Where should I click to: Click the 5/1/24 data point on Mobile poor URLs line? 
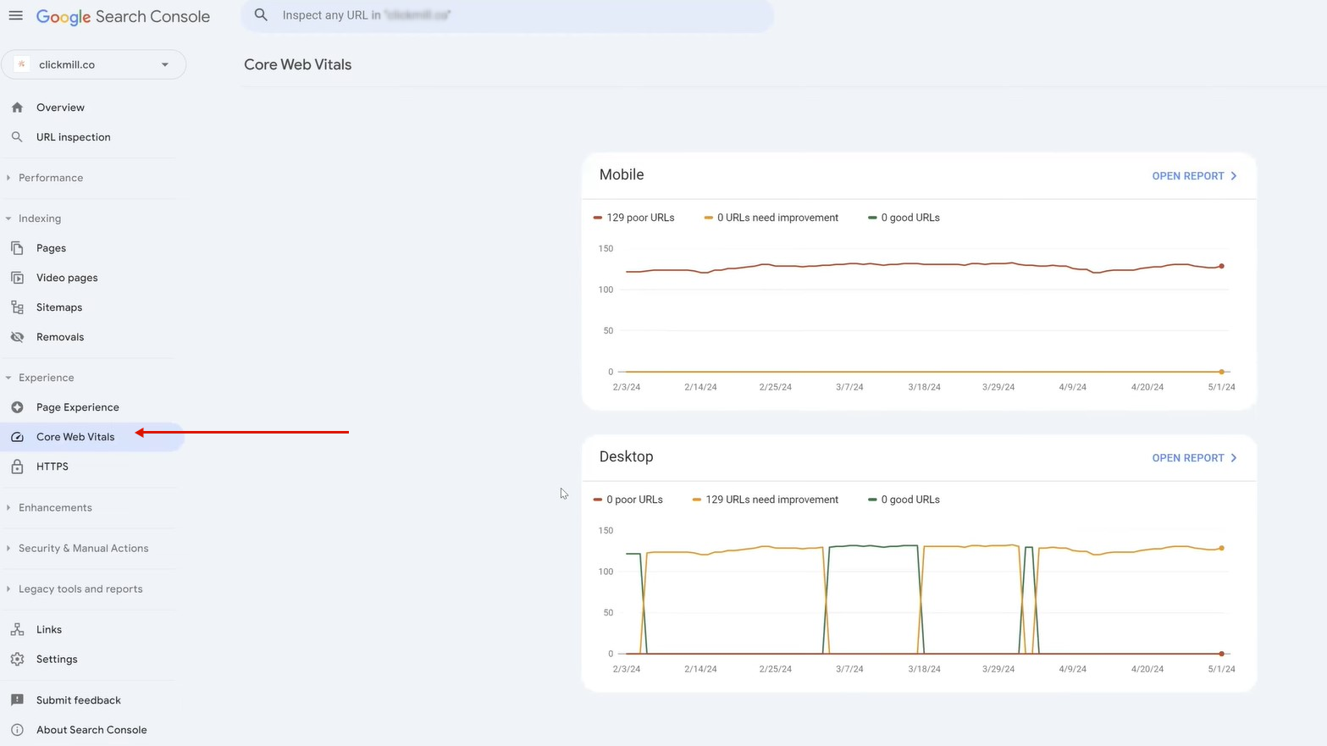coord(1221,266)
